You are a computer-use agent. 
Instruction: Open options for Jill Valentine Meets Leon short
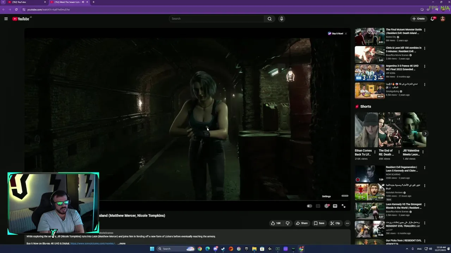[423, 152]
